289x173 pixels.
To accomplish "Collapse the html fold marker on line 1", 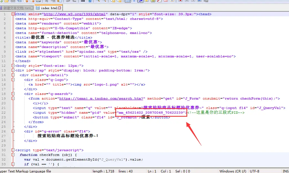I will 13,14.
